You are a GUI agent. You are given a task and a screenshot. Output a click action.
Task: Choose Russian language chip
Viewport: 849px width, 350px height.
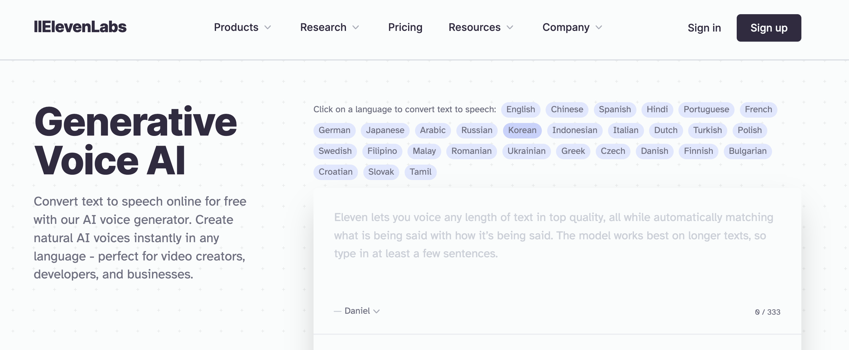coord(477,130)
